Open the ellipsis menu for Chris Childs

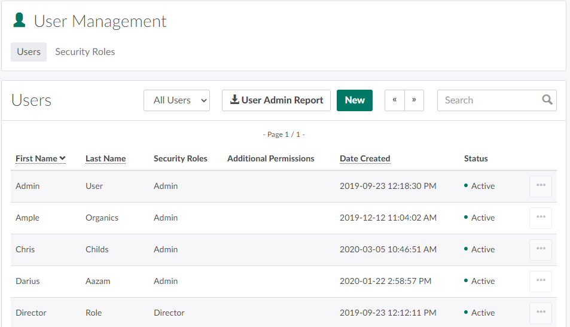point(540,249)
